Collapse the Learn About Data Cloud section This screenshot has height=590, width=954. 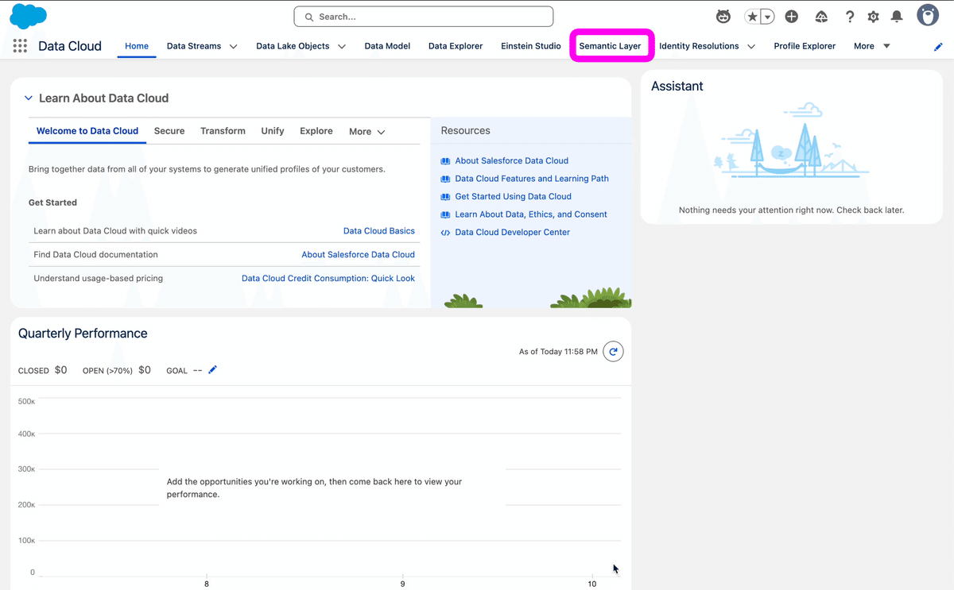pyautogui.click(x=29, y=98)
